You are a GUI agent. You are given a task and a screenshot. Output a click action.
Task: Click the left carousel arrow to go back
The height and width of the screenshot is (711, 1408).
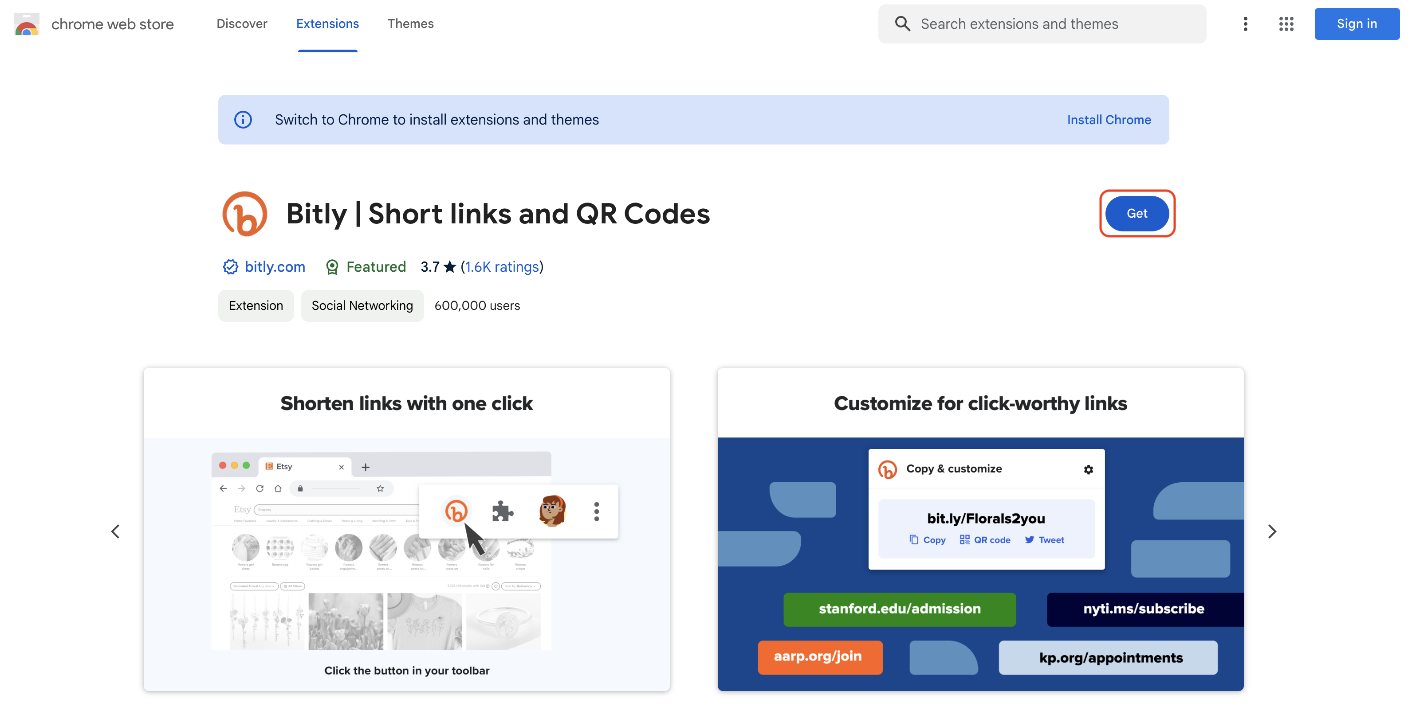point(114,531)
